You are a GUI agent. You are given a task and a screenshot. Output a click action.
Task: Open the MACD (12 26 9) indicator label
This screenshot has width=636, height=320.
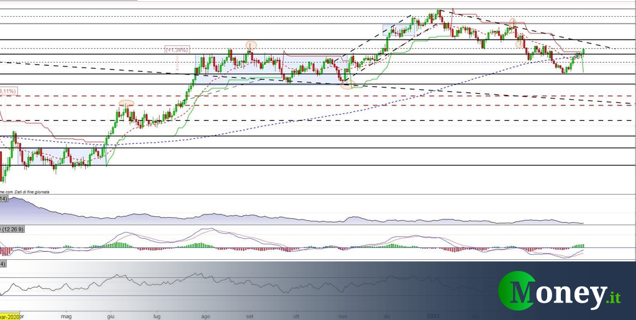click(x=12, y=229)
